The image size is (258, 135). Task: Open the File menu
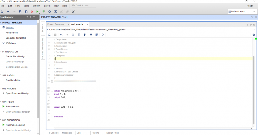tap(3, 6)
